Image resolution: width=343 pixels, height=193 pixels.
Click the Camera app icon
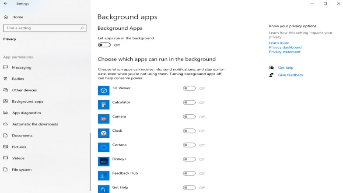click(103, 119)
